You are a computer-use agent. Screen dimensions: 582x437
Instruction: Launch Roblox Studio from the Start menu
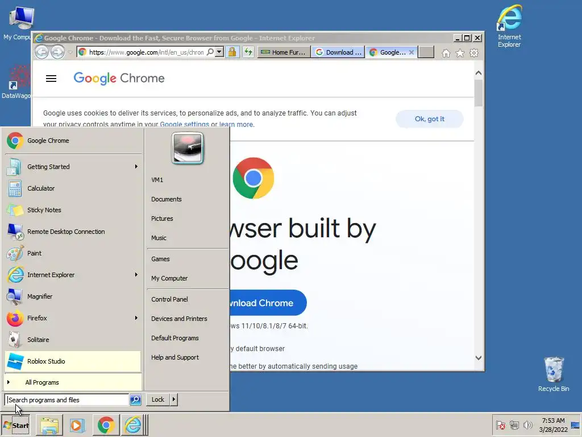tap(73, 361)
